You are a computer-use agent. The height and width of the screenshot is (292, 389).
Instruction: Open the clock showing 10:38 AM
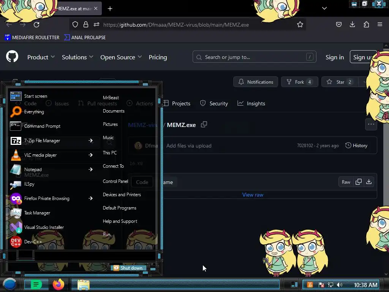pyautogui.click(x=365, y=285)
